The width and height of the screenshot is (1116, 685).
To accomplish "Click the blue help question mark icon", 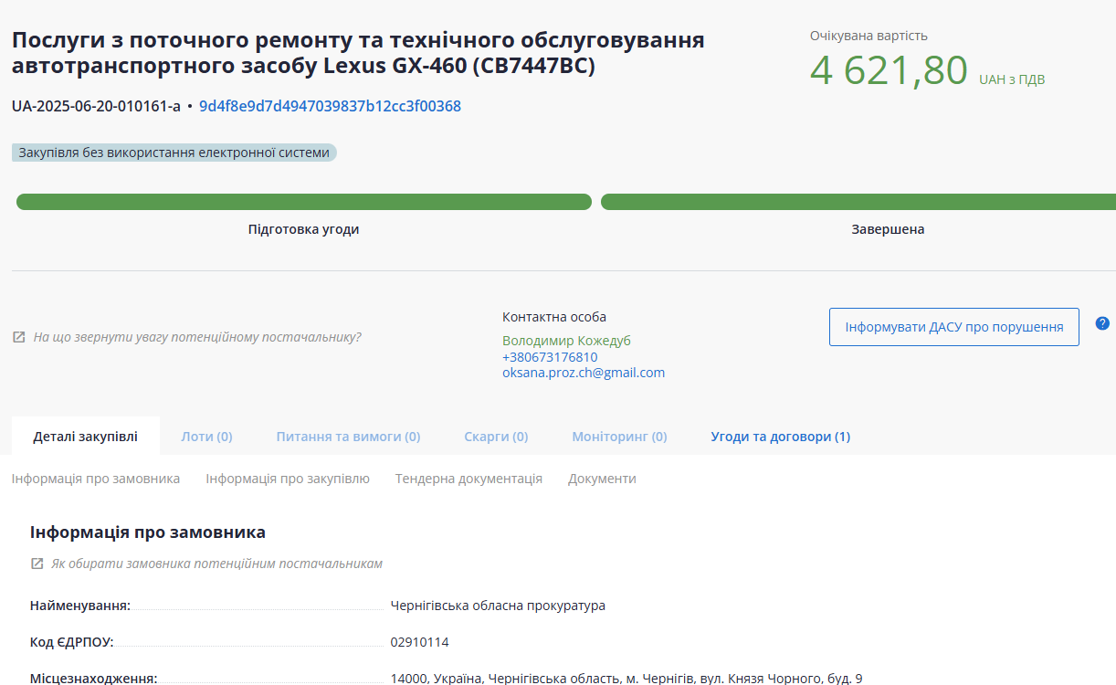I will 1102,323.
